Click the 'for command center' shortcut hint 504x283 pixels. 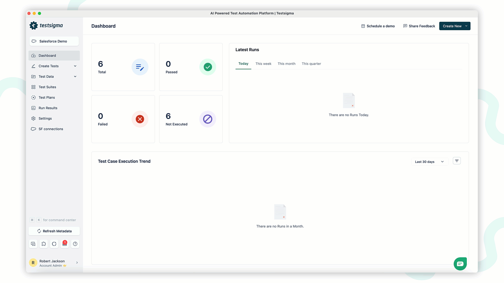point(60,220)
